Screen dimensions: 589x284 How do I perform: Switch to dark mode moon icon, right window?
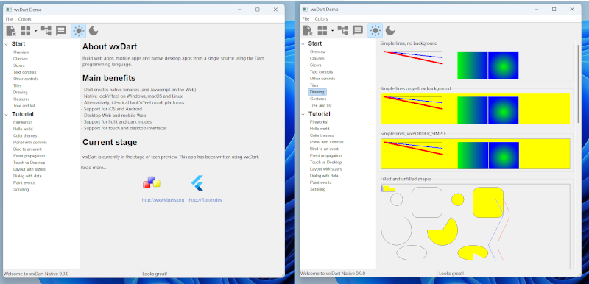390,30
